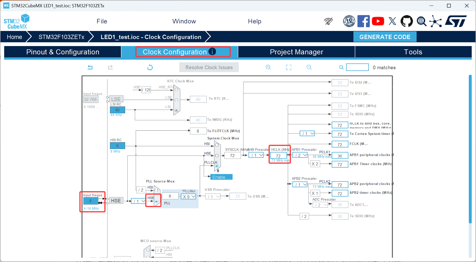The height and width of the screenshot is (262, 476).
Task: Select HSE on PLL Source Mux
Action: [156, 201]
